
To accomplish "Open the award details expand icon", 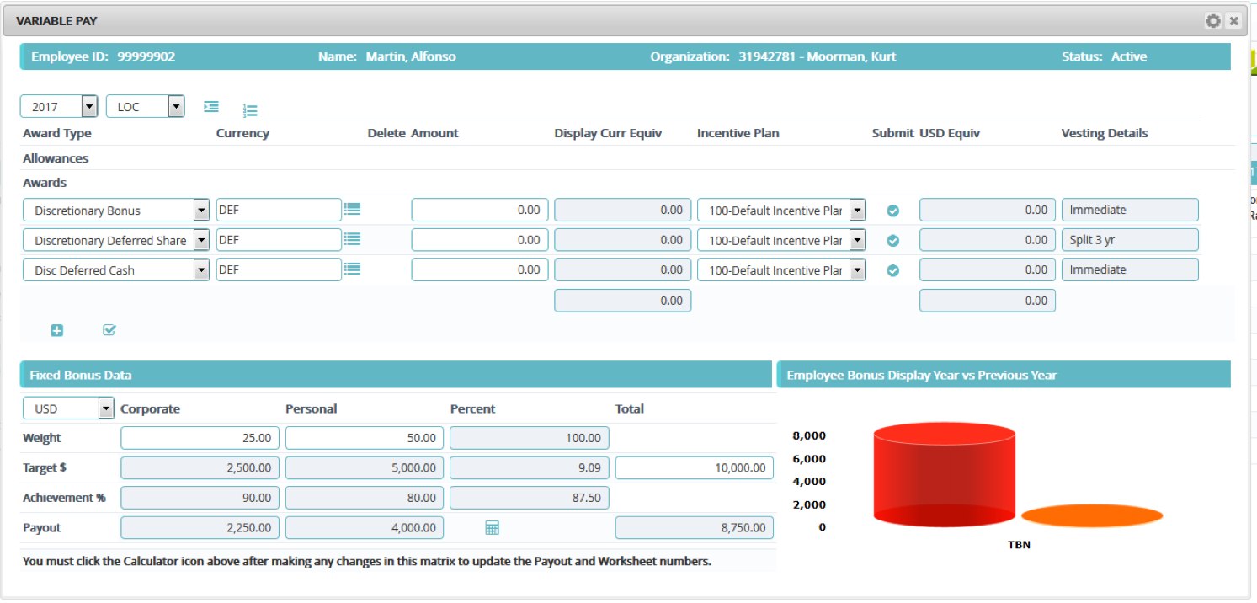I will coord(210,107).
